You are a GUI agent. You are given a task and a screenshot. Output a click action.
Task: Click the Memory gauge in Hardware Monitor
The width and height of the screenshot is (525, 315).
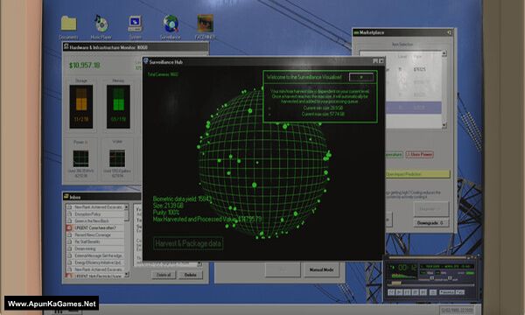(x=118, y=107)
